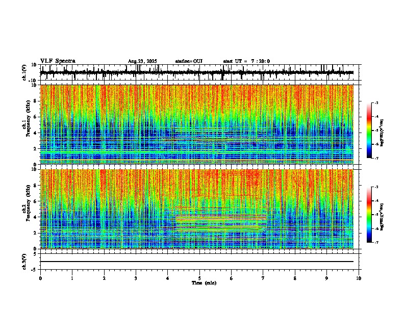Image resolution: width=404 pixels, height=312 pixels.
Task: Click the 'station=OUJ' label
Action: (x=189, y=61)
